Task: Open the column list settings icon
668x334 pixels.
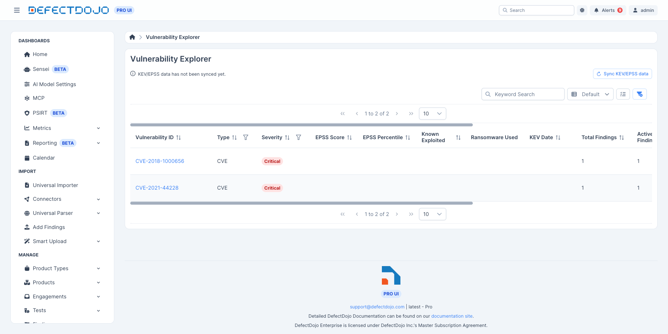Action: pyautogui.click(x=623, y=94)
